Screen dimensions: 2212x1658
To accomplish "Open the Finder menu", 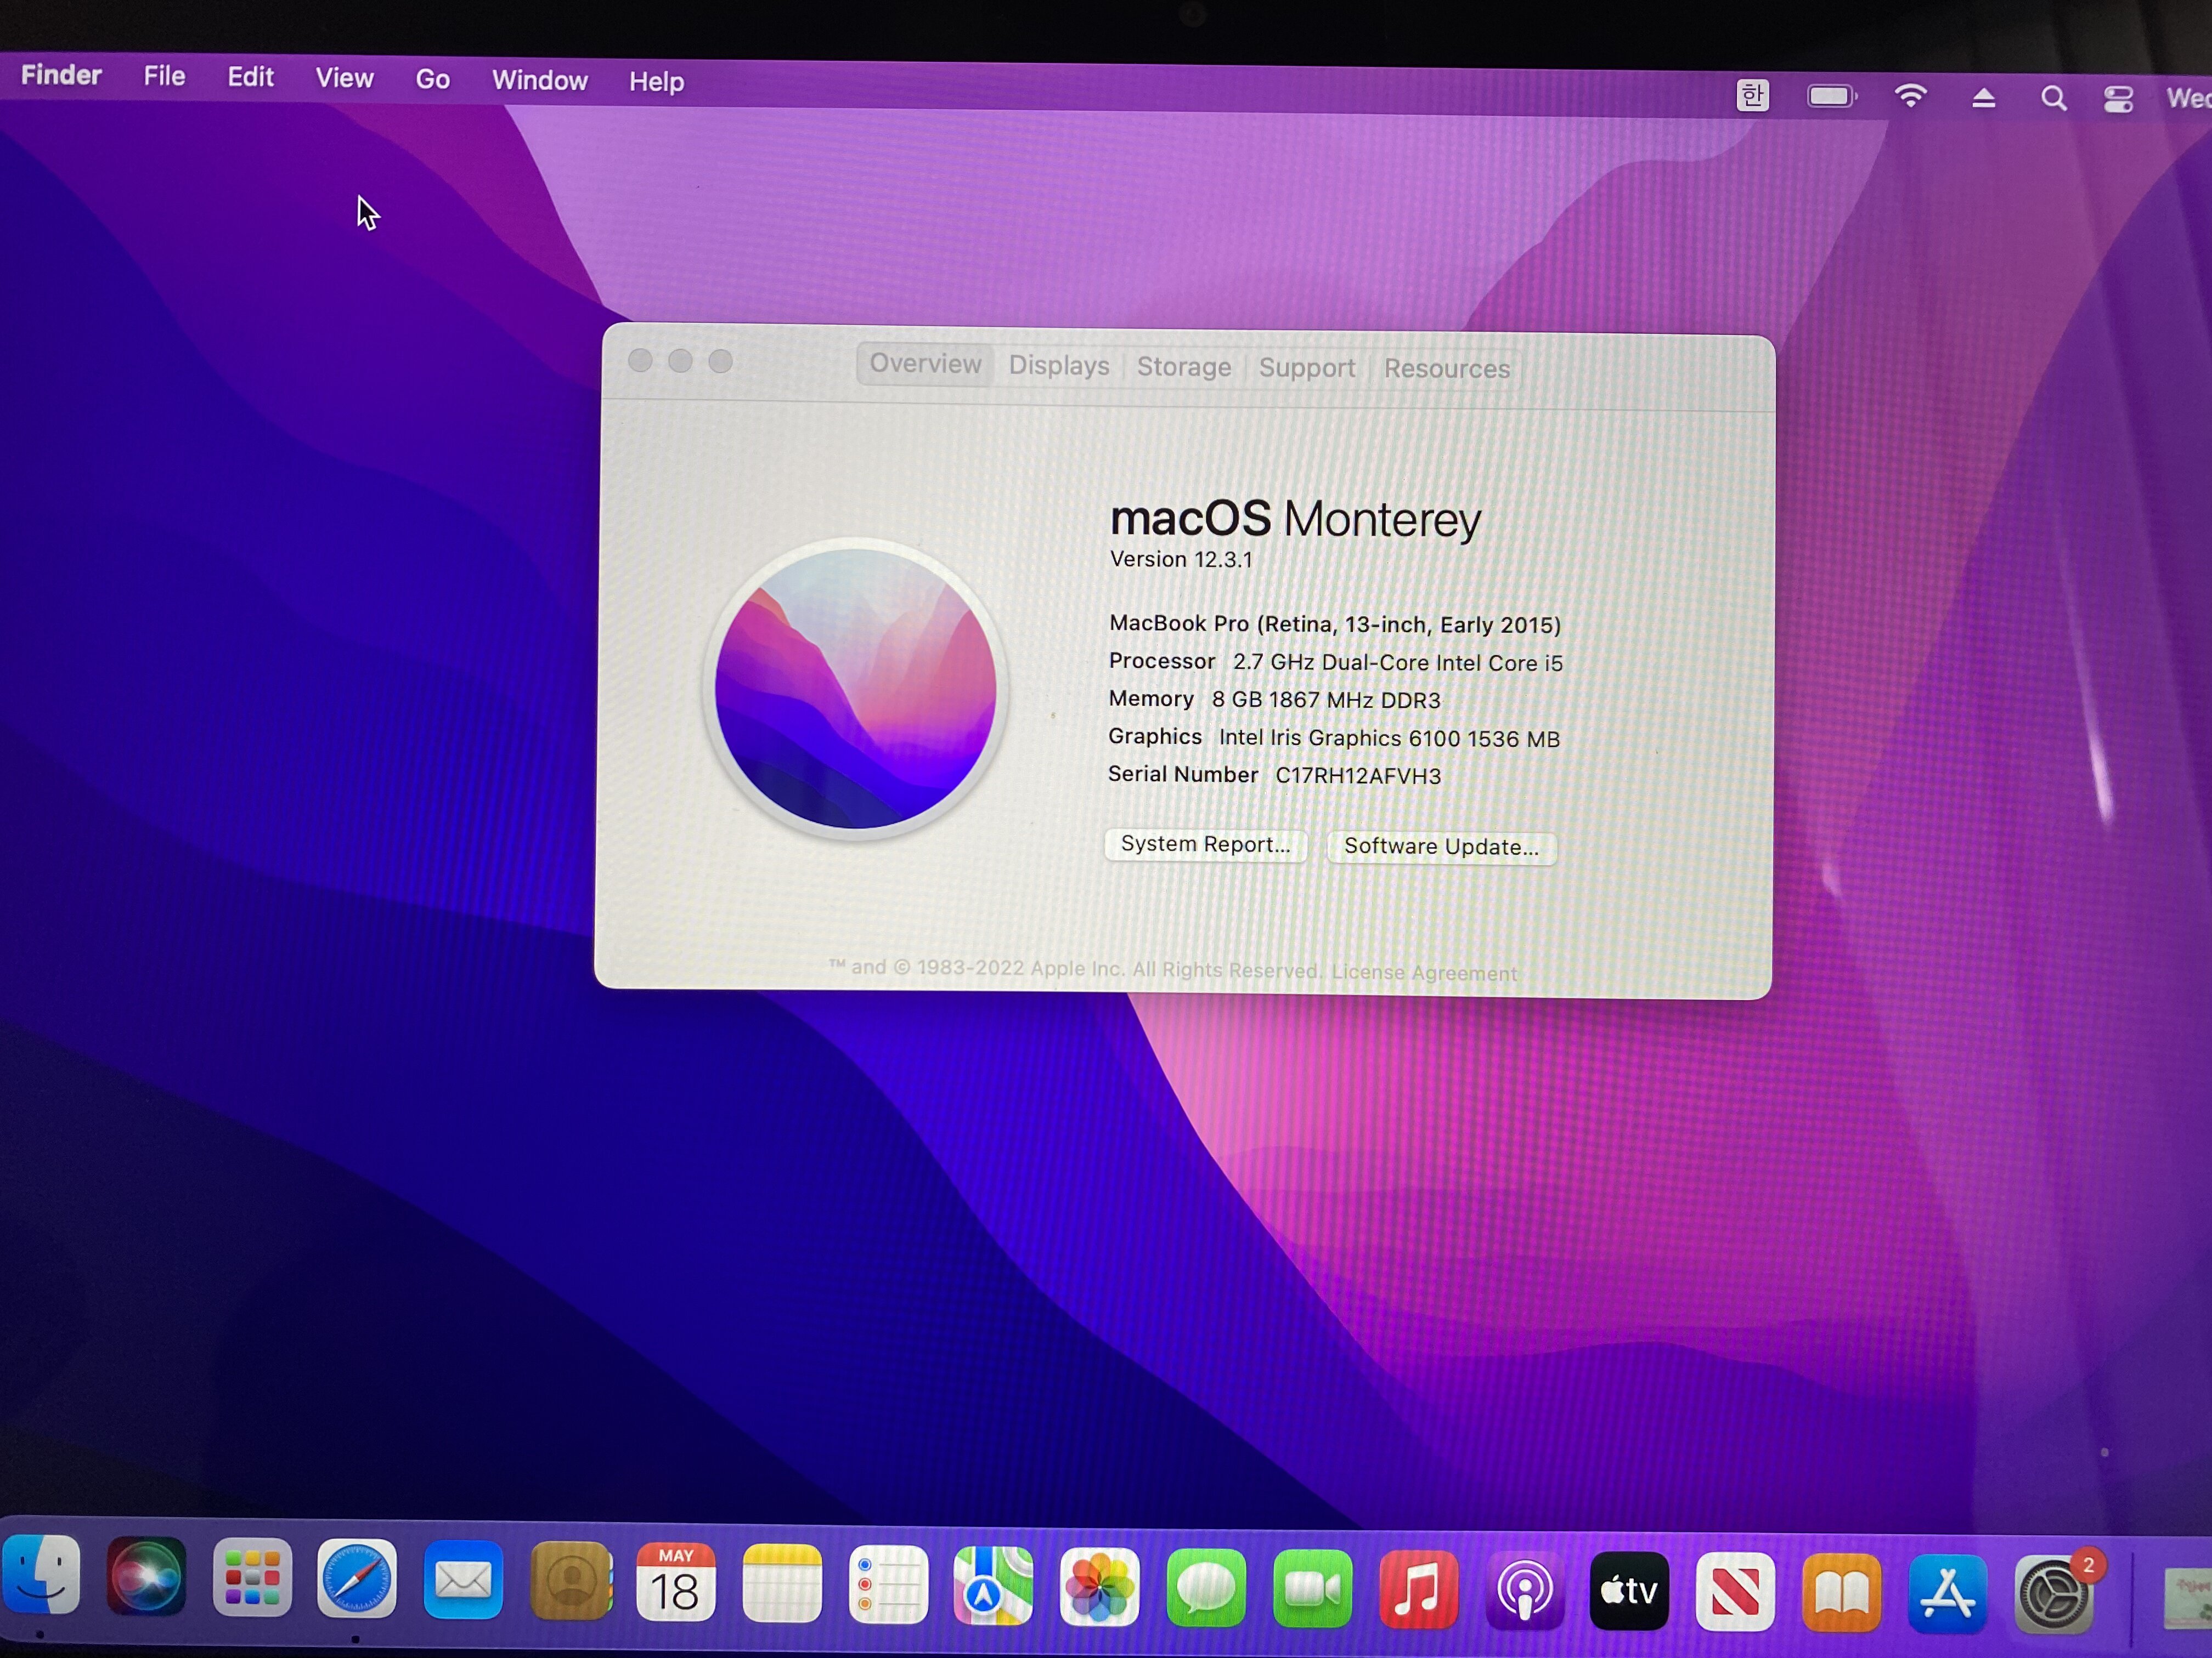I will pyautogui.click(x=61, y=75).
